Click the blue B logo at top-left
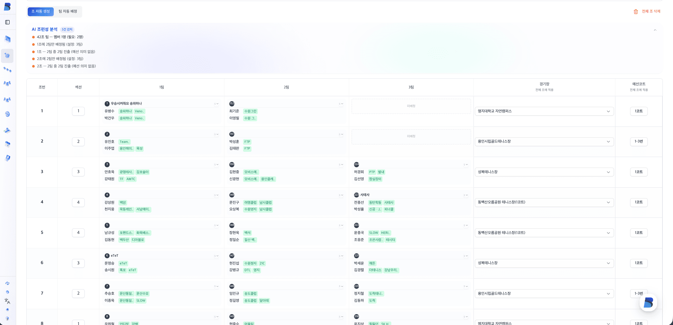The width and height of the screenshot is (673, 325). (x=7, y=6)
